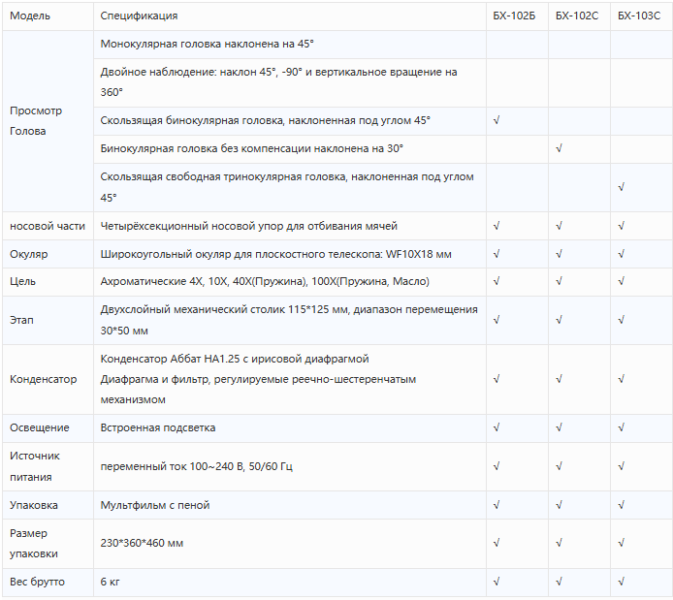
Task: Click the Встроенная подсветка specification cell
Action: [x=290, y=428]
